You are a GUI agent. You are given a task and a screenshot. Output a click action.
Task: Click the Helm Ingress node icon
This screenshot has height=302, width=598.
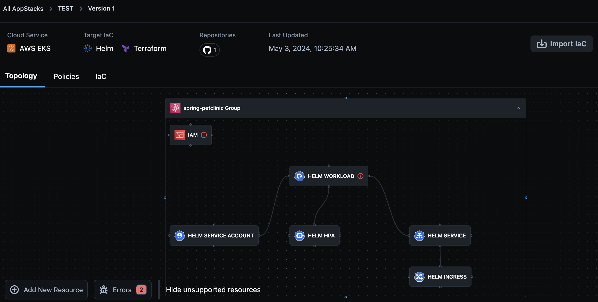(419, 277)
